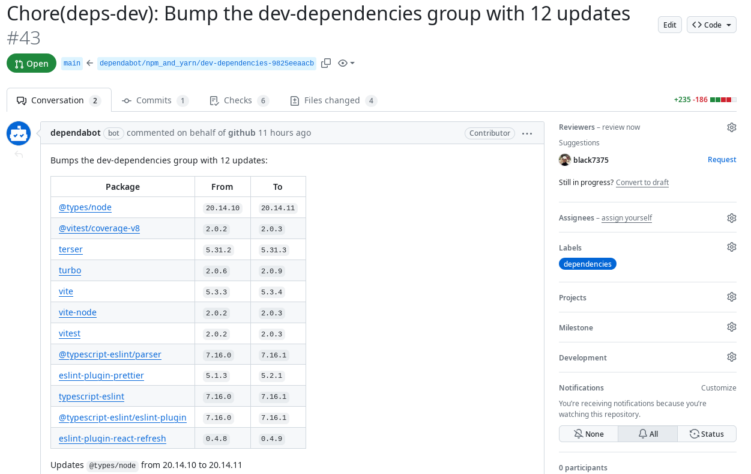Click the 11 hours ago timestamp

tap(285, 133)
